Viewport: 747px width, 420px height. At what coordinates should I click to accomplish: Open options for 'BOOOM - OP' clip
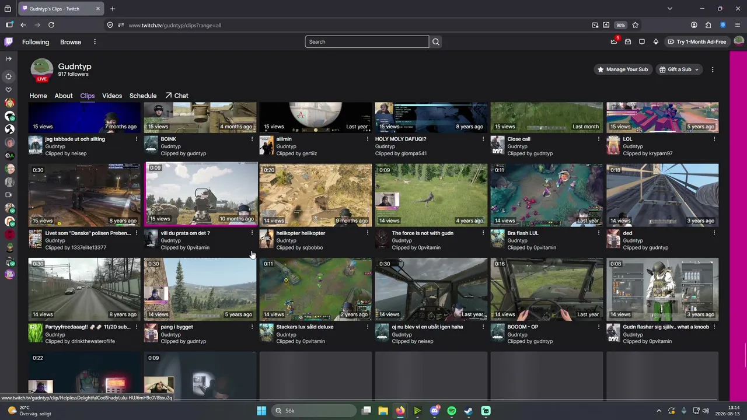(599, 327)
